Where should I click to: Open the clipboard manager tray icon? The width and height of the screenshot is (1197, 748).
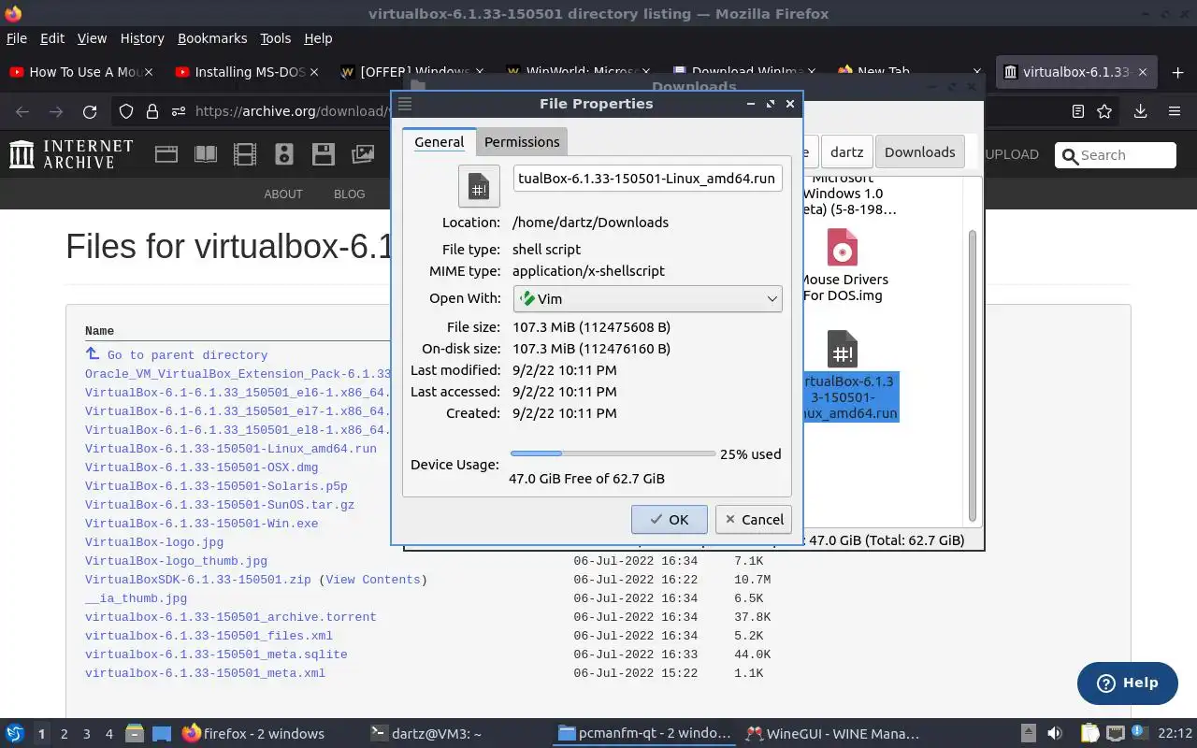(x=1089, y=734)
